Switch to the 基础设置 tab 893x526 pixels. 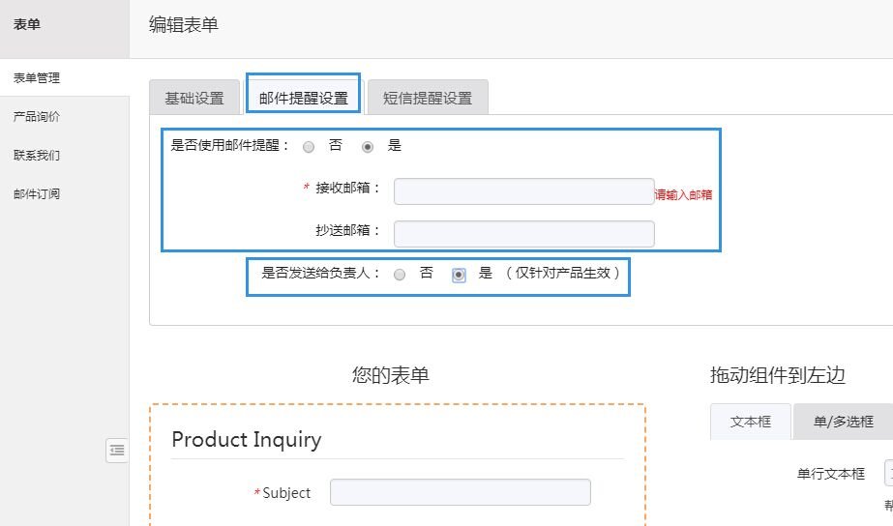pos(194,98)
